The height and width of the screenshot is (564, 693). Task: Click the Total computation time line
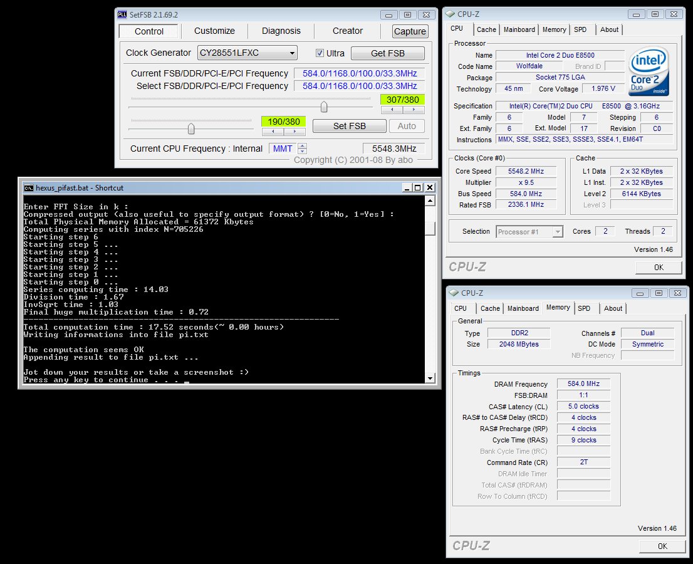click(154, 327)
